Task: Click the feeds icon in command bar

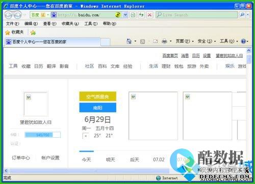Action: [x=142, y=41]
